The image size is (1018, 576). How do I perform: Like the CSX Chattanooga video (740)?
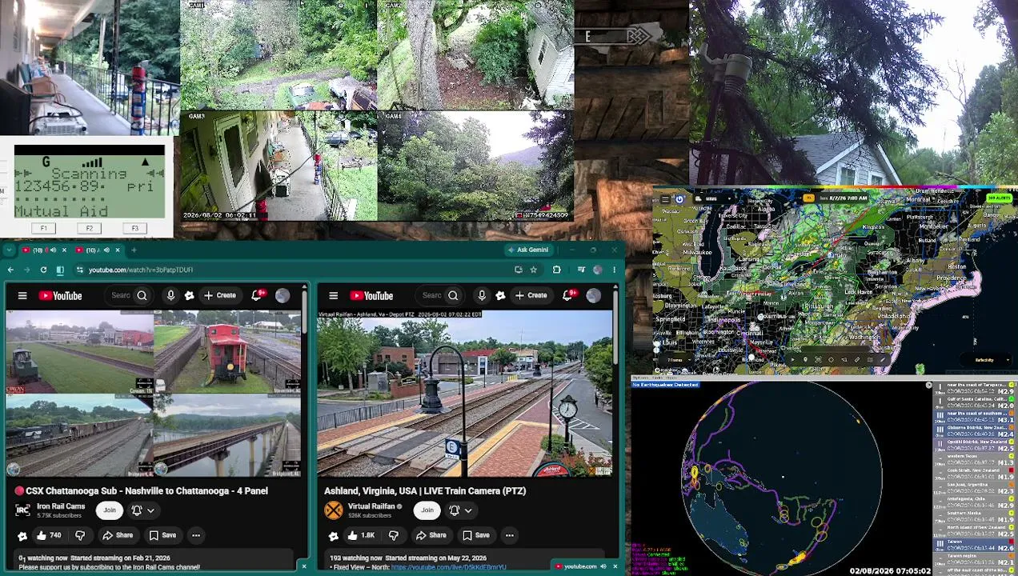coord(48,535)
